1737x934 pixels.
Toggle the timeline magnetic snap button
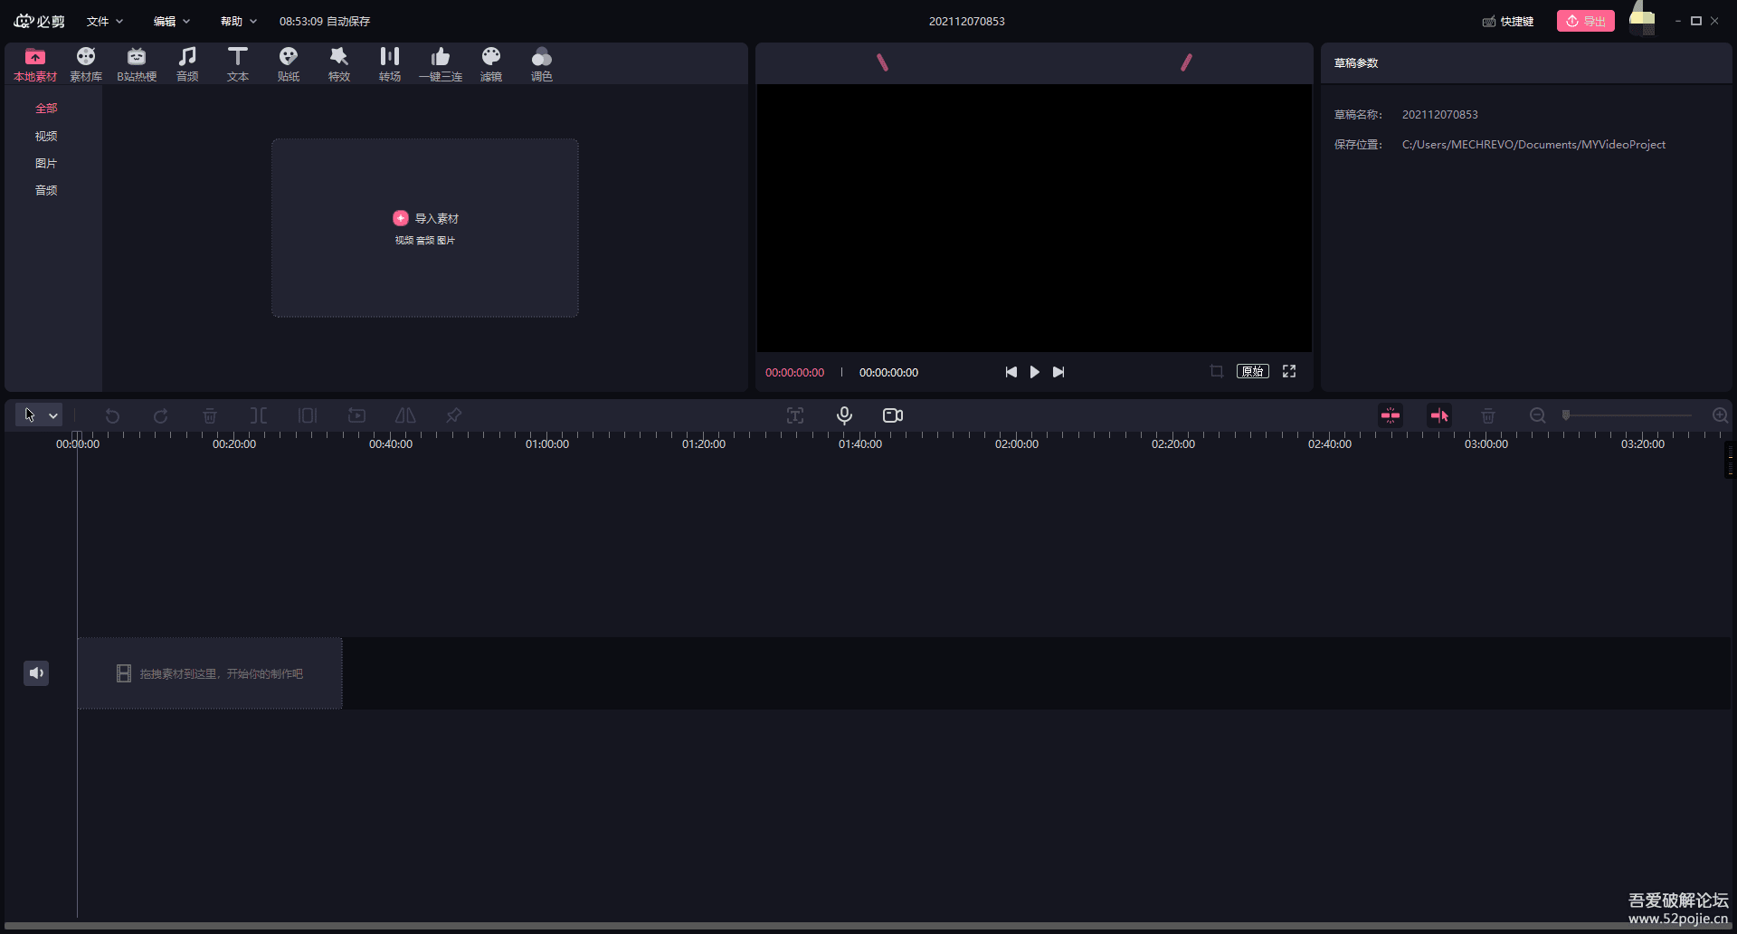(x=1391, y=415)
